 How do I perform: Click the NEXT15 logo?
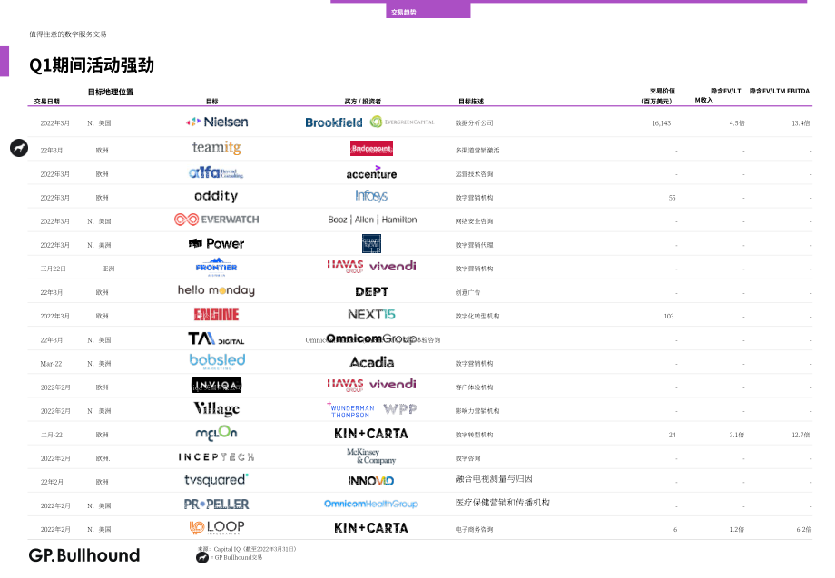tap(372, 315)
